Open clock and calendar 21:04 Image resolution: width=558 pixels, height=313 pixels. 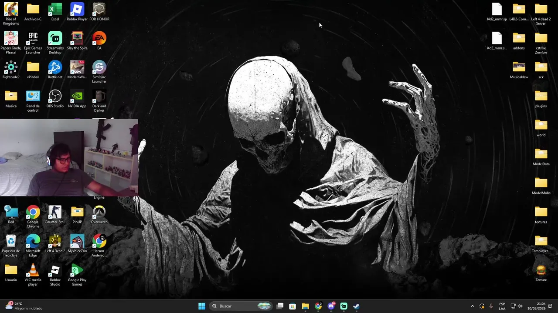coord(536,306)
